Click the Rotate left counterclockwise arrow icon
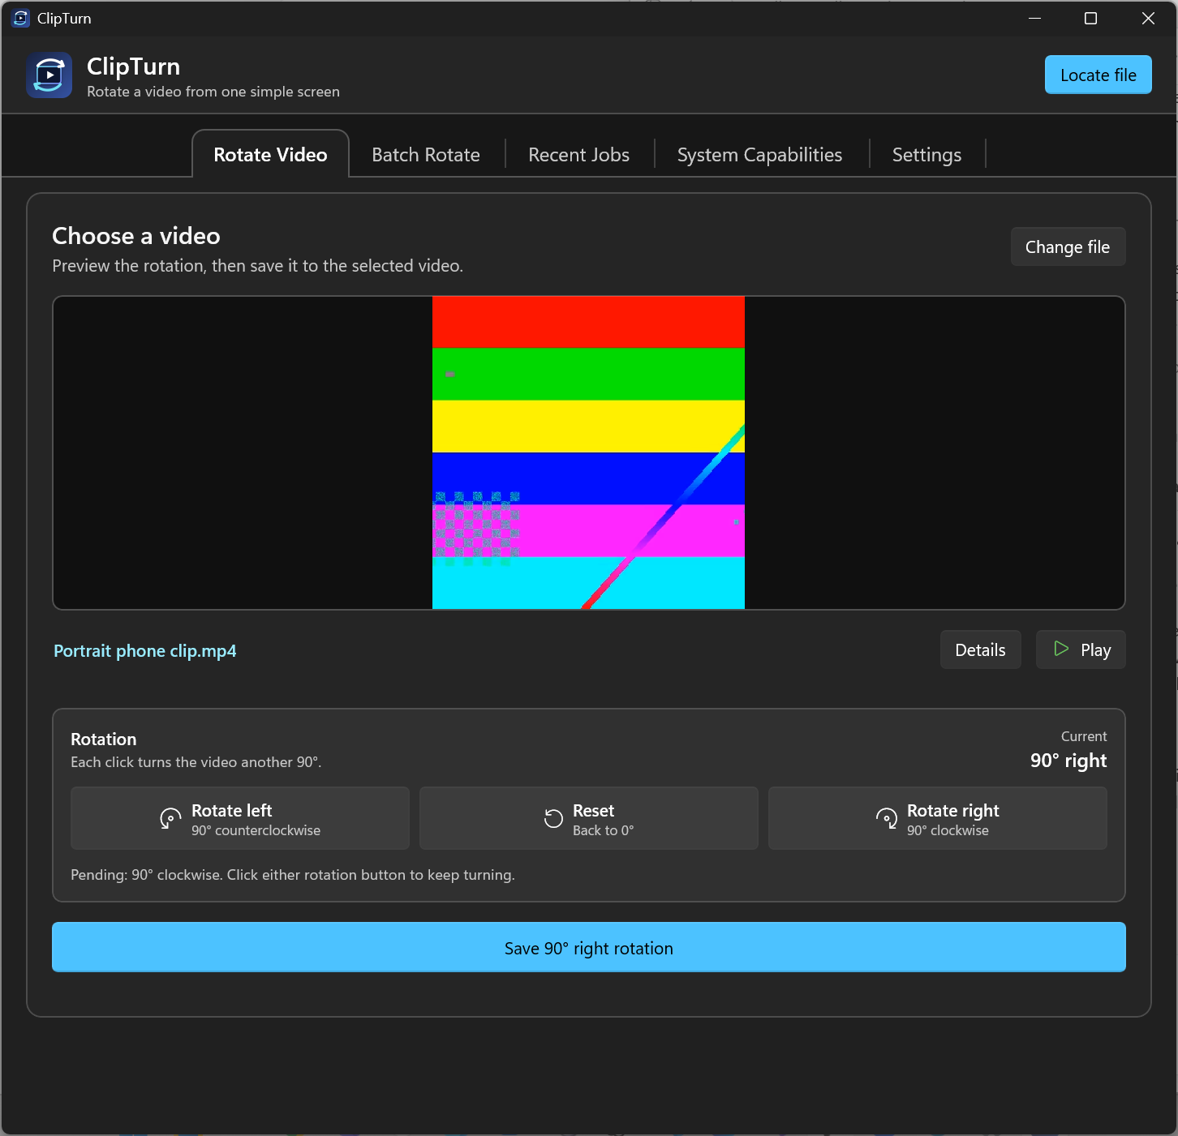Viewport: 1178px width, 1136px height. (170, 819)
